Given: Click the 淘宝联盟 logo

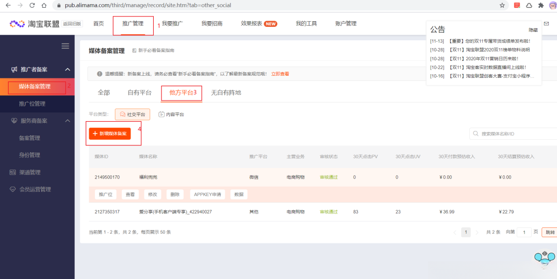Looking at the screenshot, I should (34, 24).
